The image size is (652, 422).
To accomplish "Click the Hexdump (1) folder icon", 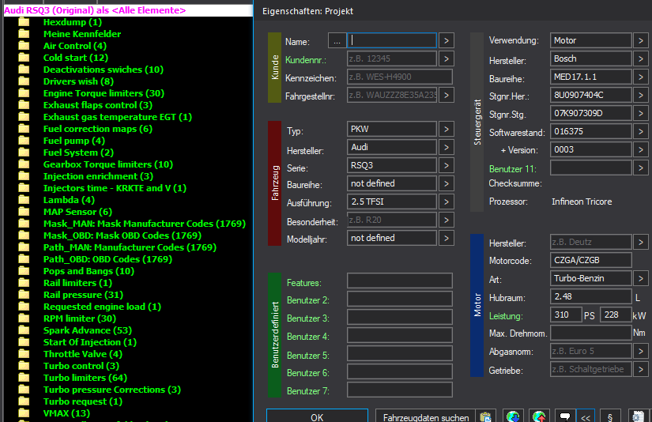I will pos(24,22).
